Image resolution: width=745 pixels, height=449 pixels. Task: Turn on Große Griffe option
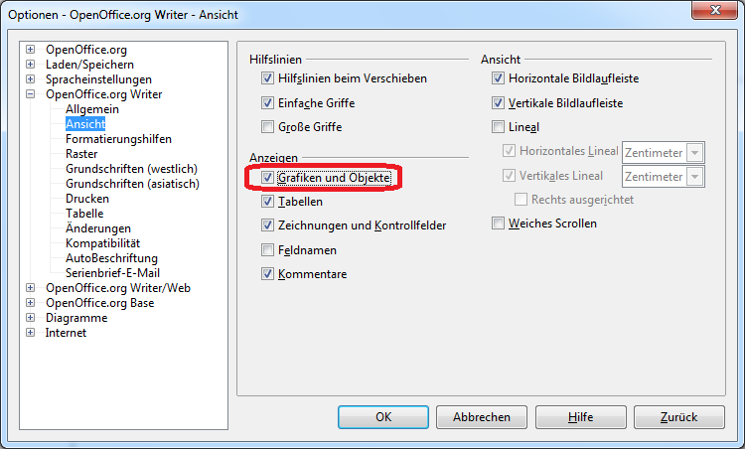268,127
